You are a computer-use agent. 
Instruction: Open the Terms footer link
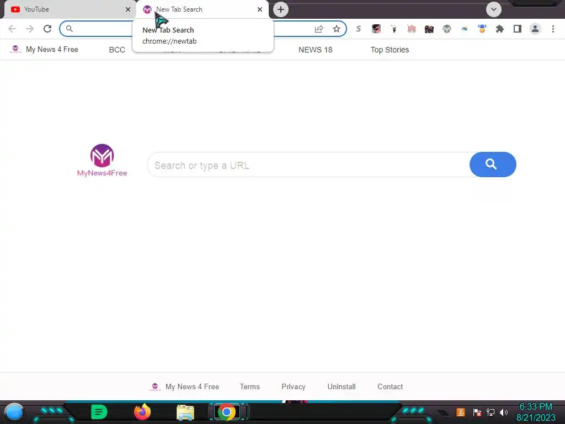250,386
